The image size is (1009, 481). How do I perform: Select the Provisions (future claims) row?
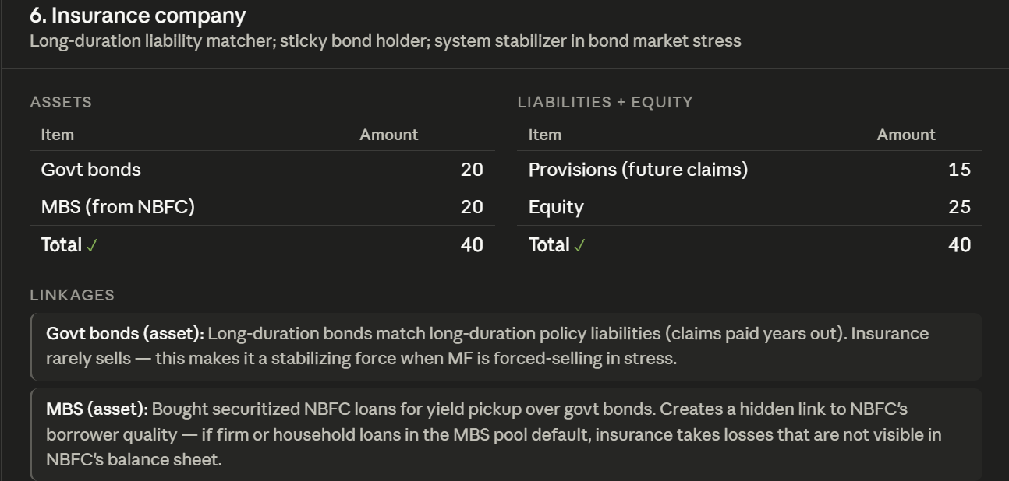coord(749,170)
